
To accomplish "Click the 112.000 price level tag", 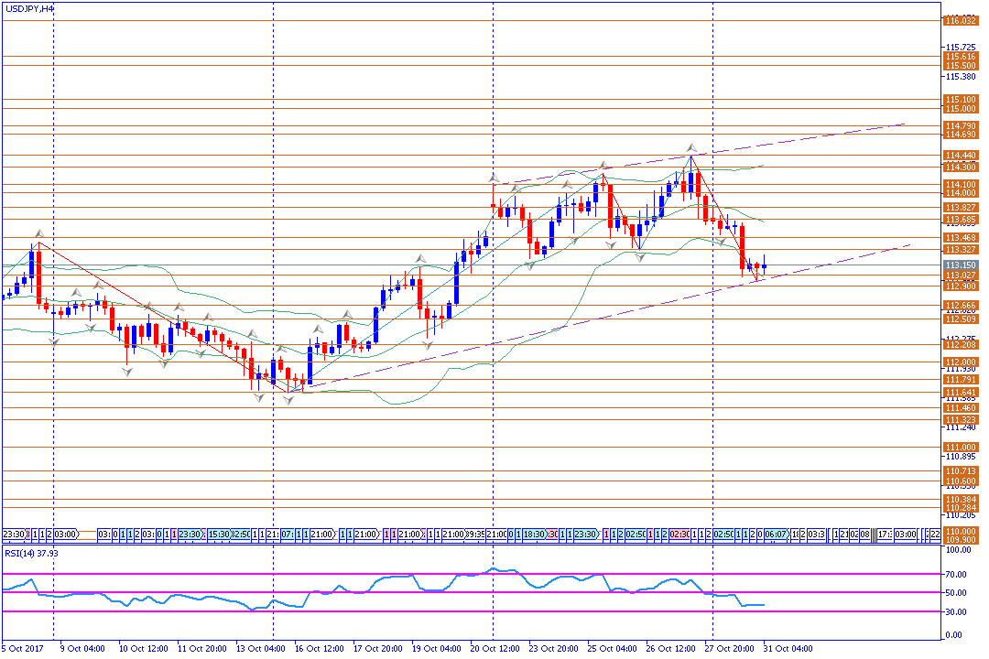I will pyautogui.click(x=961, y=362).
